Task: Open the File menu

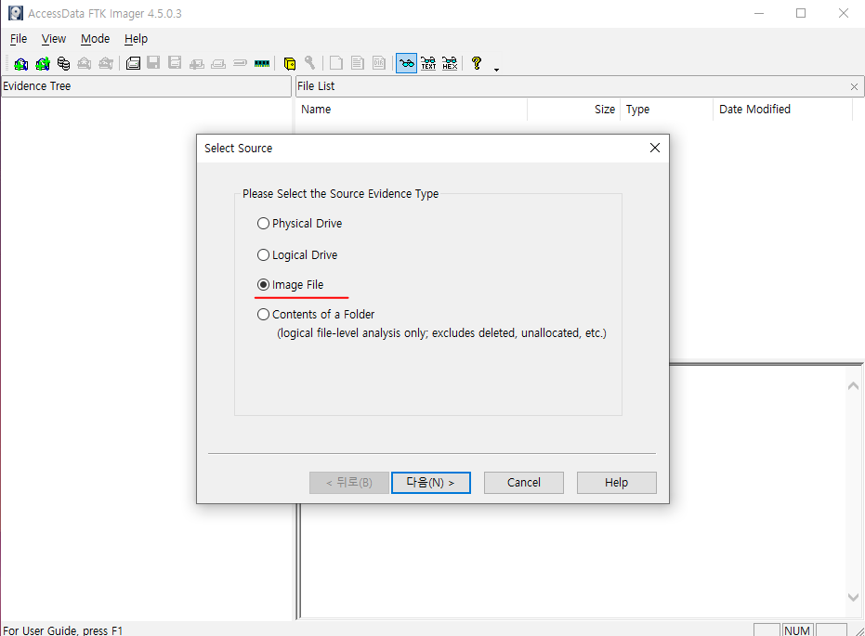Action: click(x=19, y=39)
